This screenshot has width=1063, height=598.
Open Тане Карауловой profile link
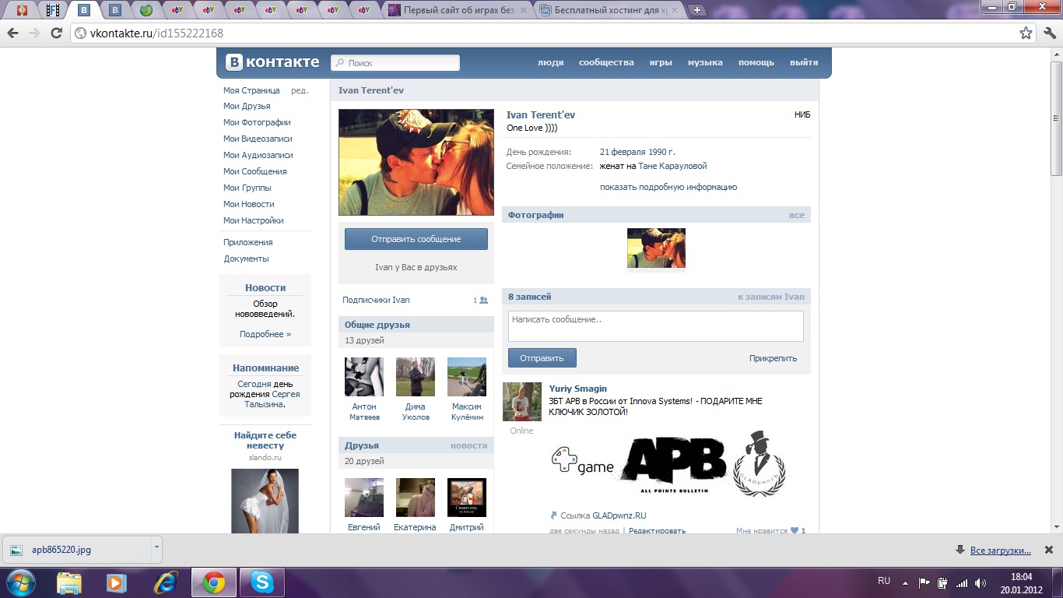pos(672,166)
